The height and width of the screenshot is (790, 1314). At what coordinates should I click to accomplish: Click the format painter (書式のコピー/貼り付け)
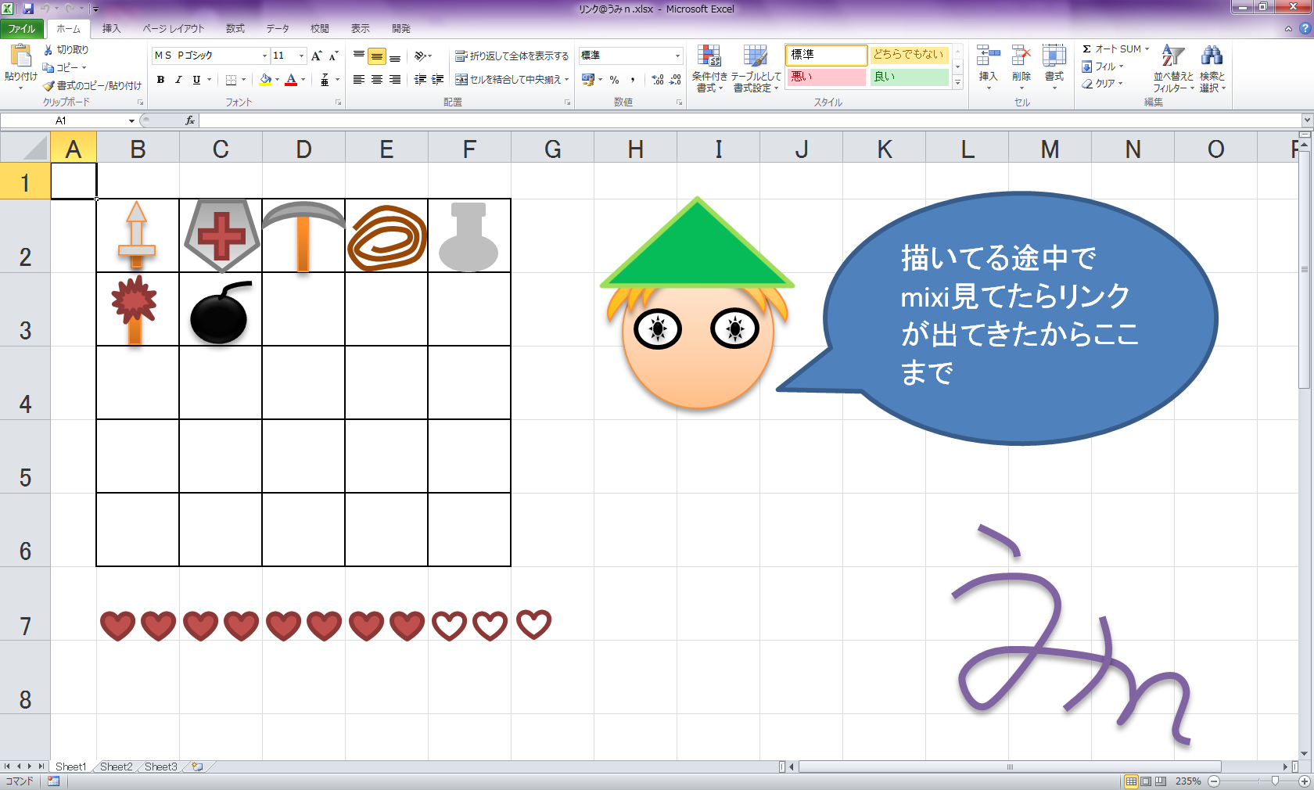coord(92,85)
